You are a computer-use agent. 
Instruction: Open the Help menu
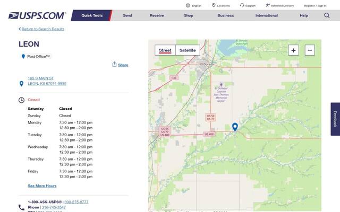coord(304,15)
